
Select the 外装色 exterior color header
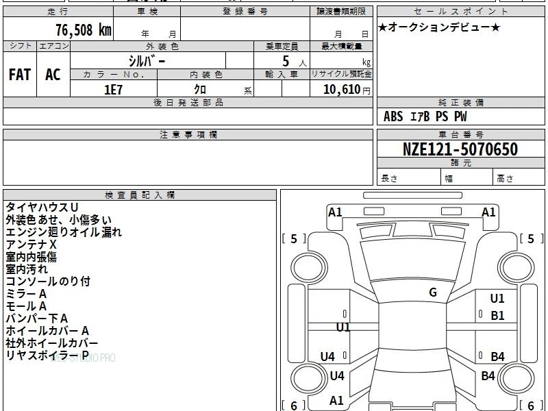point(162,47)
